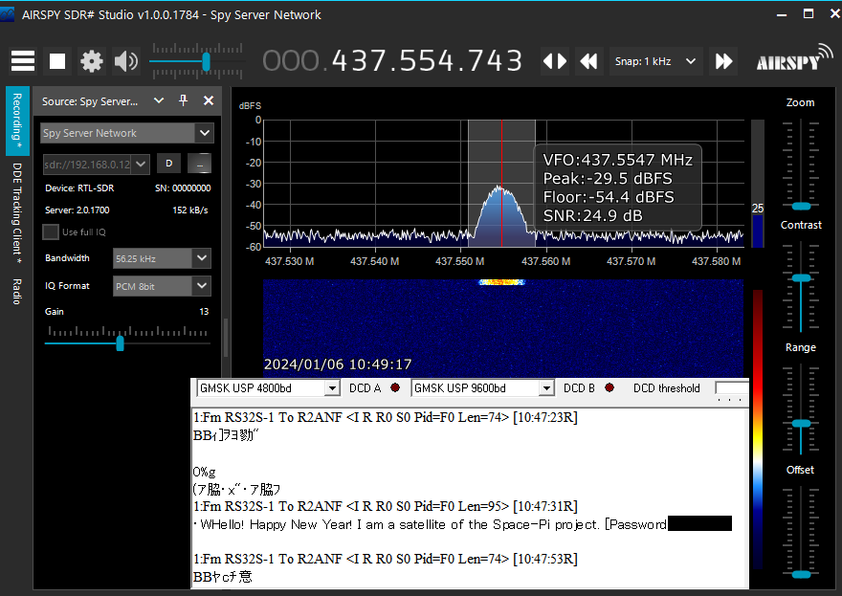Click the SNR level meter bar

(758, 184)
